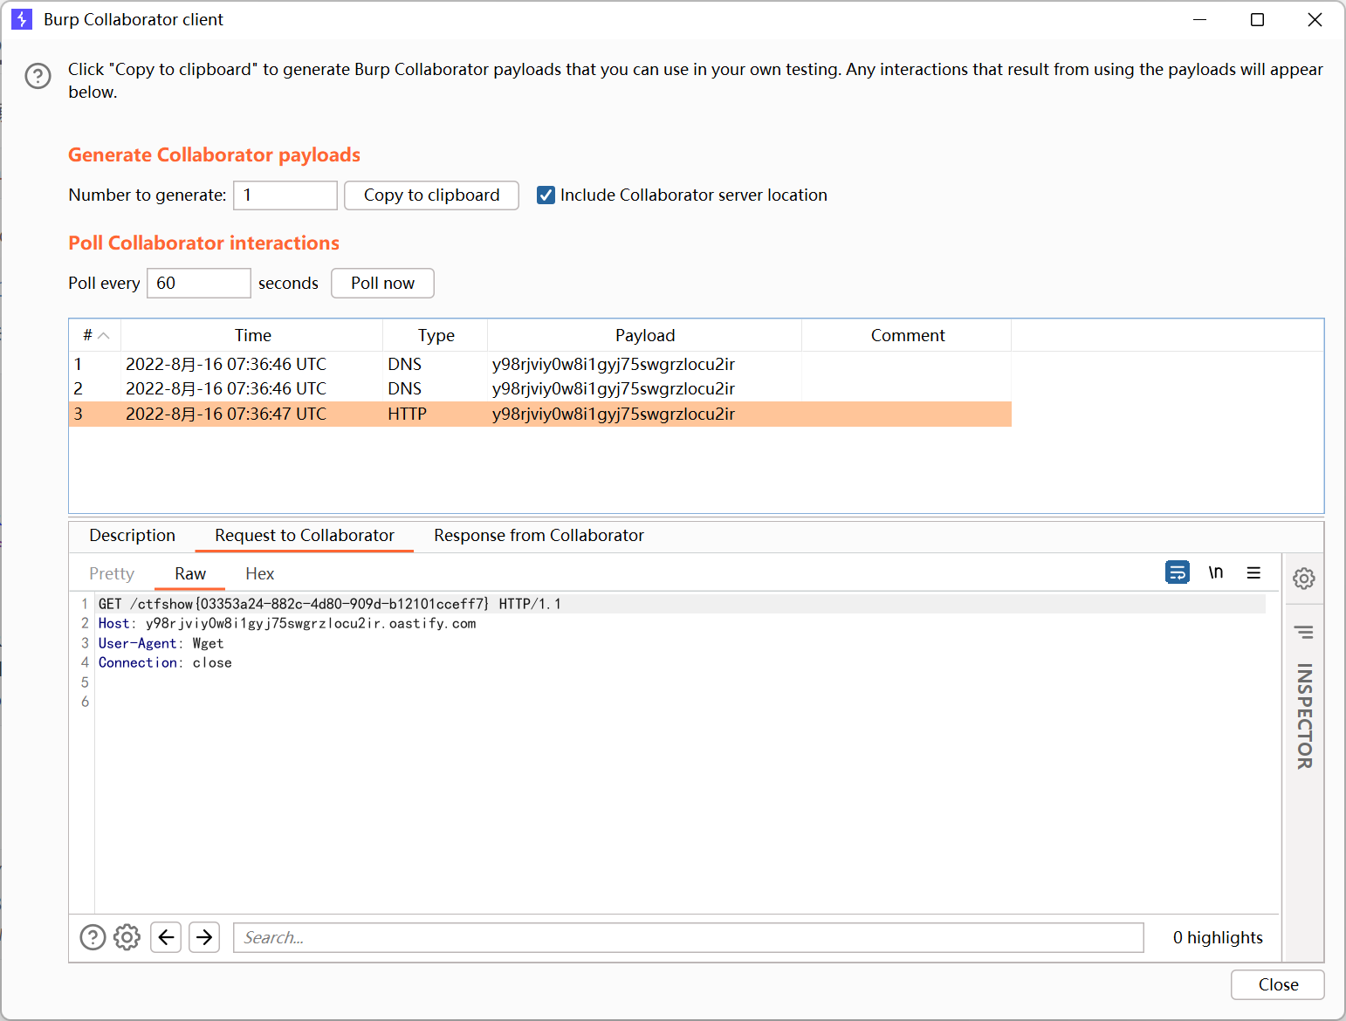The height and width of the screenshot is (1021, 1346).
Task: Open the message editor hamburger menu
Action: [1253, 572]
